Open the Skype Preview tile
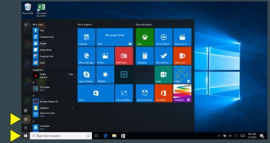 [x=86, y=75]
